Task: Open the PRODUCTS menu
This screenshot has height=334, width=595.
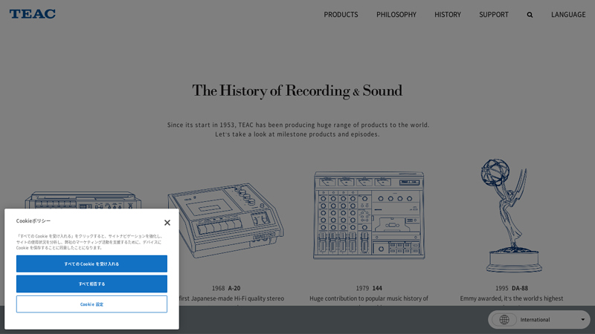Action: (x=341, y=14)
